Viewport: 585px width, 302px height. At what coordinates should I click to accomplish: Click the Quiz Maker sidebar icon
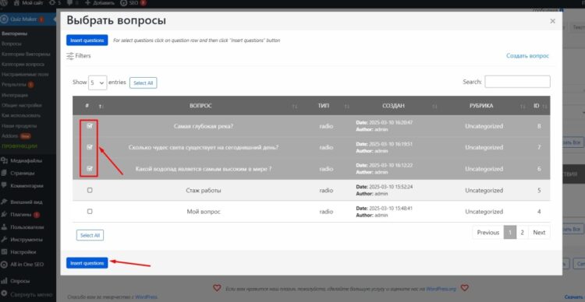(4, 19)
